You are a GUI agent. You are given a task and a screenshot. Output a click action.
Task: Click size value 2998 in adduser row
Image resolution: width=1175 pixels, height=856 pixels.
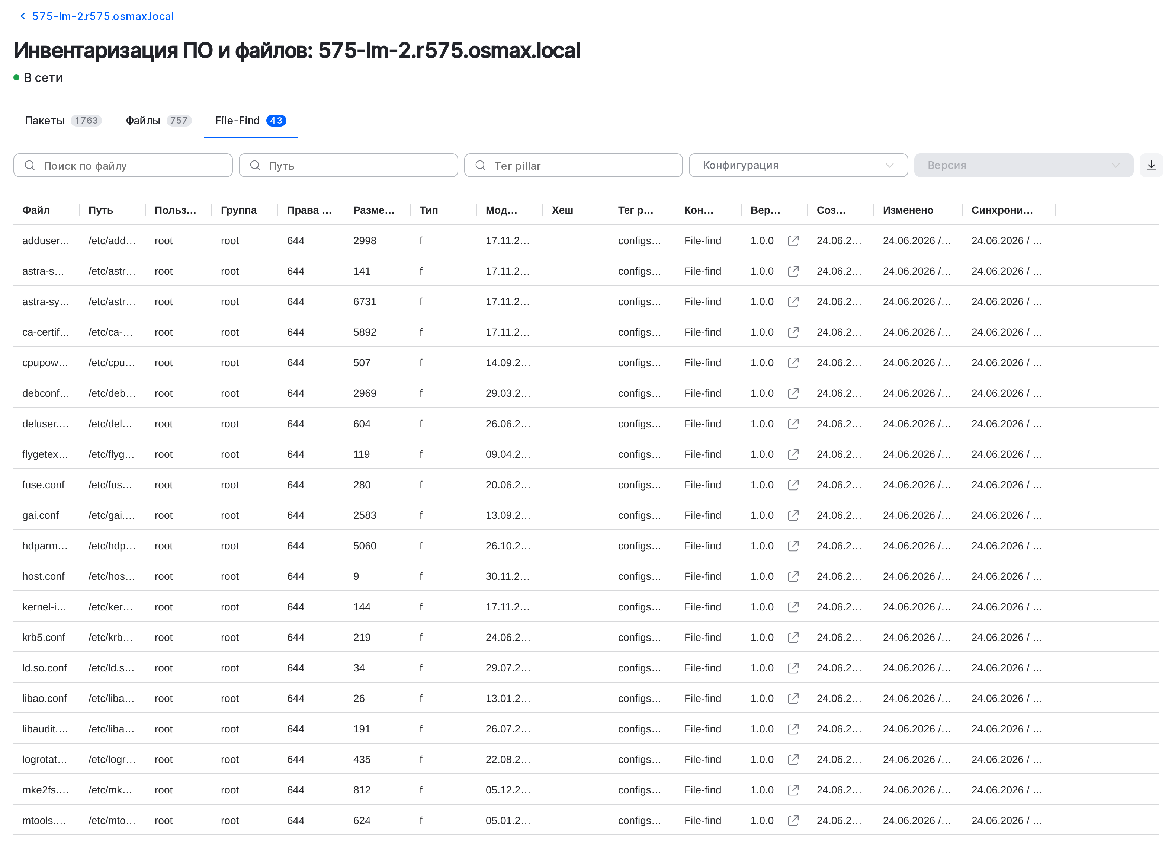(x=365, y=240)
